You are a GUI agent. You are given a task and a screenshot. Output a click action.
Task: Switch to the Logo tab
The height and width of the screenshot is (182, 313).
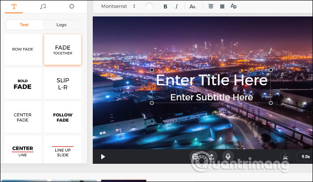point(62,25)
